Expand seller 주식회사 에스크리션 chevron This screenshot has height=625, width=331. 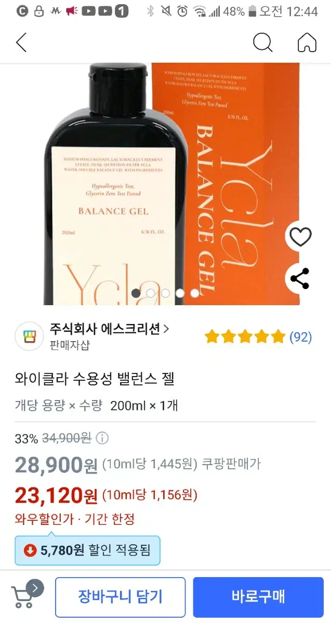click(166, 329)
